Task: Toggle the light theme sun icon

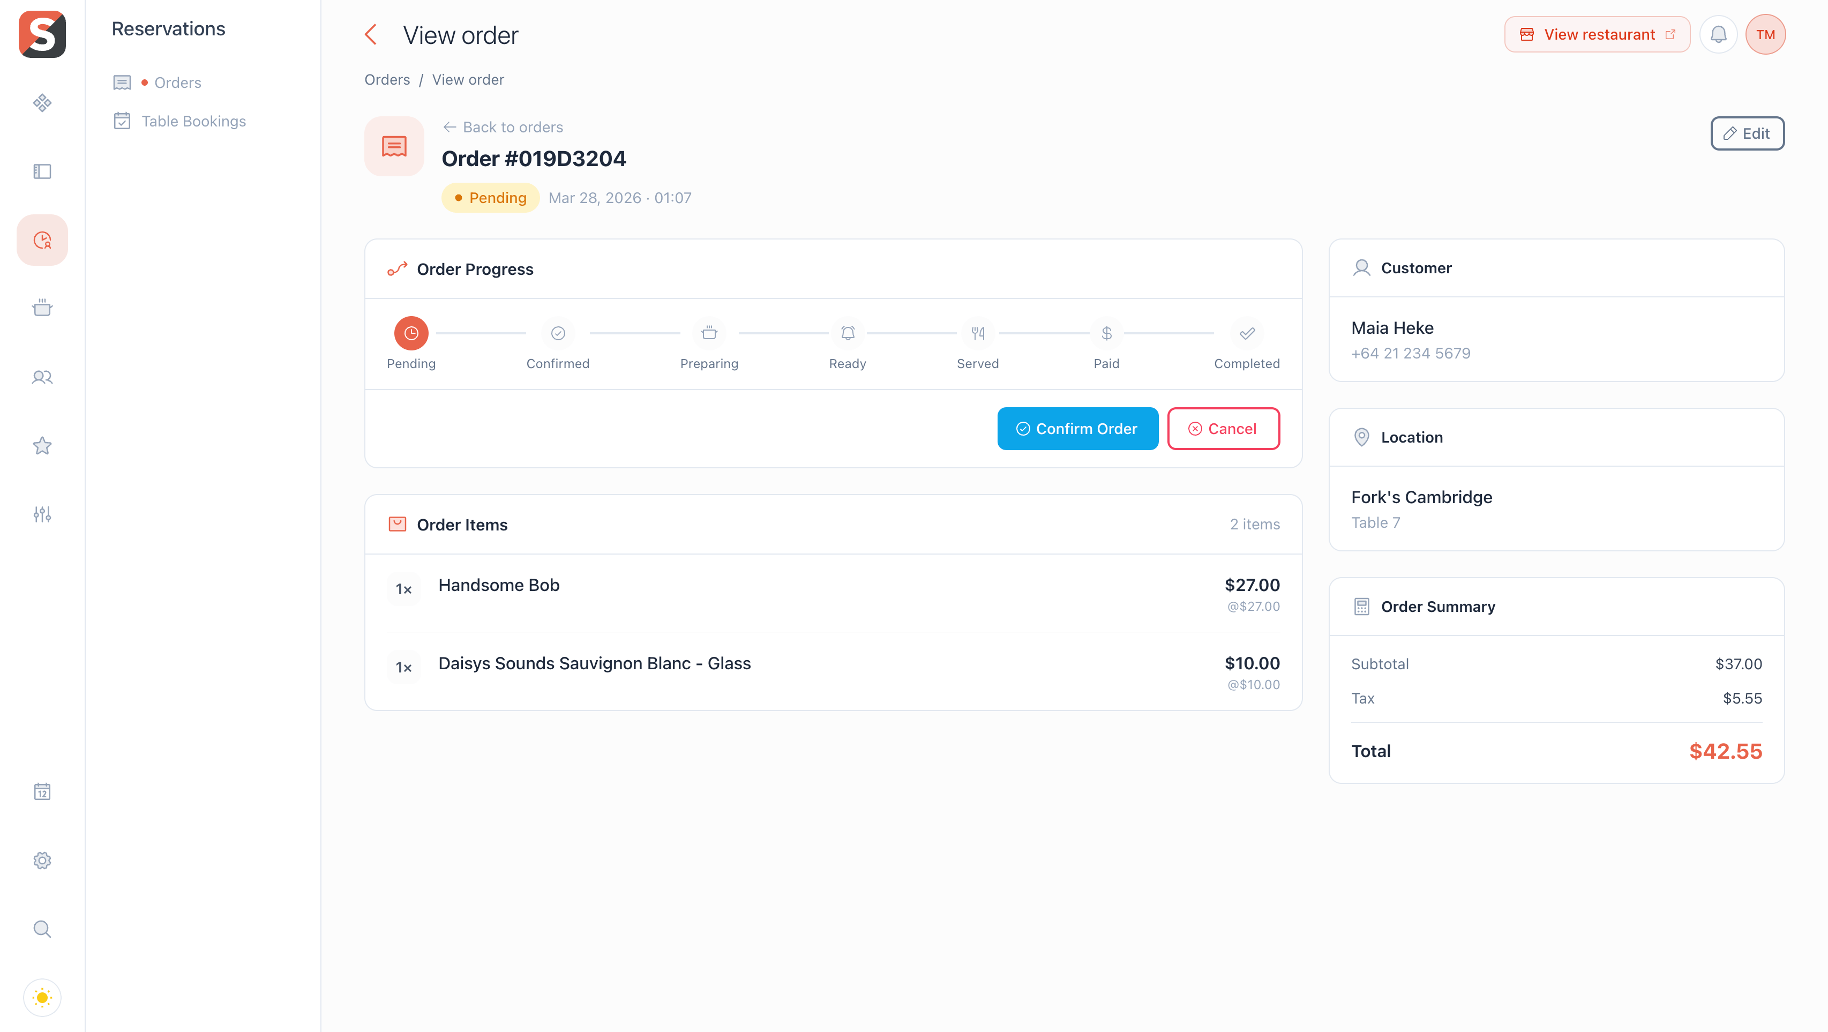Action: 42,997
